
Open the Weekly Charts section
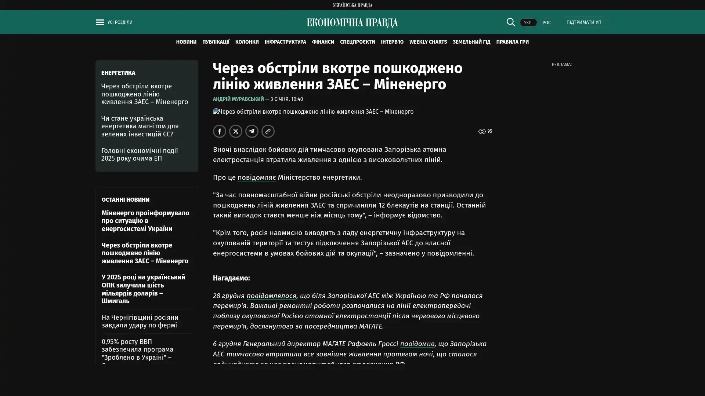(428, 42)
